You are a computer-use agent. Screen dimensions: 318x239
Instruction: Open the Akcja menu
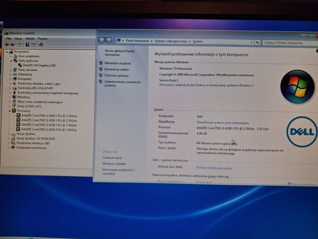pos(18,38)
